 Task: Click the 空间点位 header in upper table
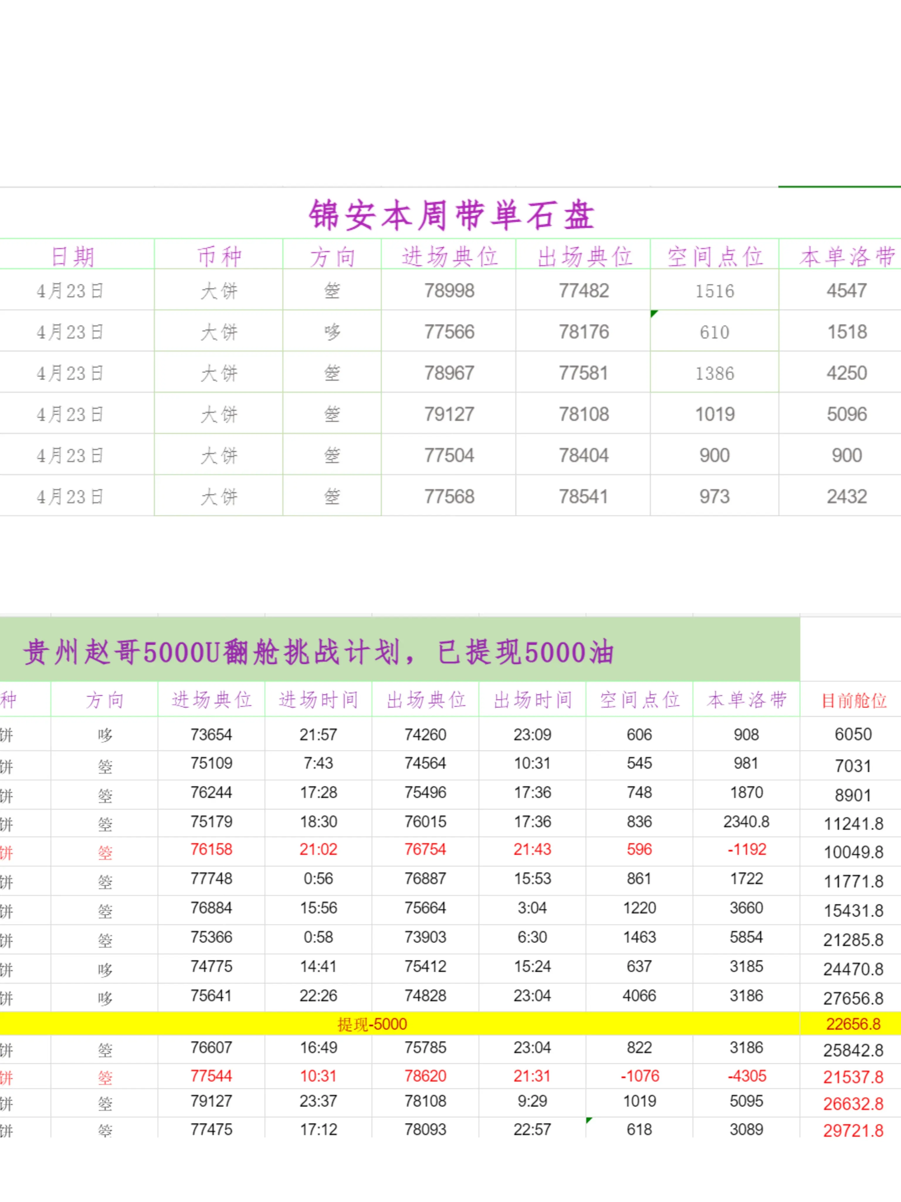coord(715,256)
